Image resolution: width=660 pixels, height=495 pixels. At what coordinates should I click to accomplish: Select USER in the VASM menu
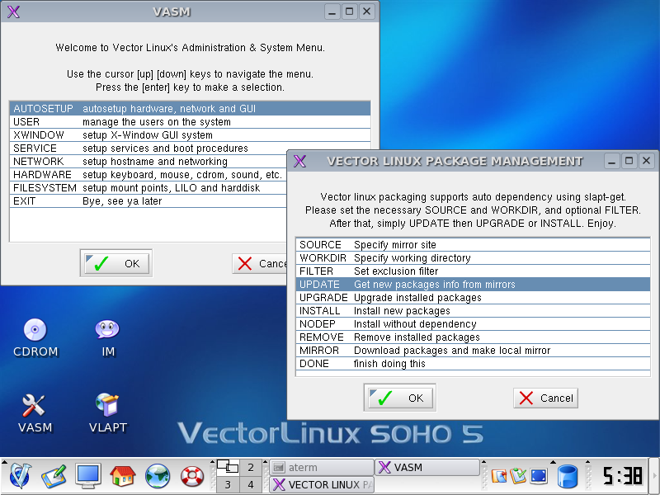point(190,121)
